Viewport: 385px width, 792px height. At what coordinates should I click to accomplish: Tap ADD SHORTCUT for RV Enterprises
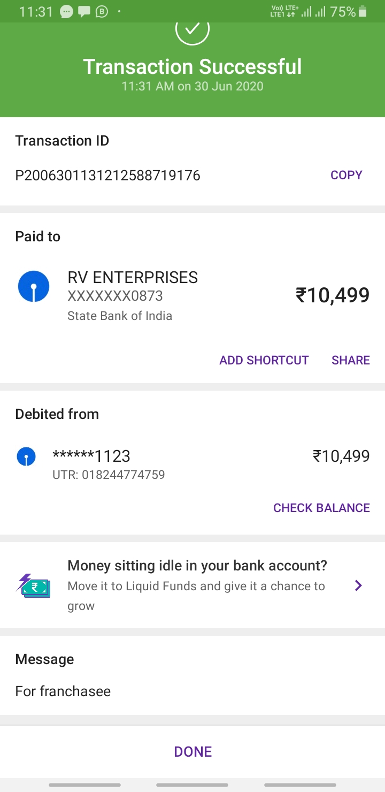pyautogui.click(x=264, y=360)
